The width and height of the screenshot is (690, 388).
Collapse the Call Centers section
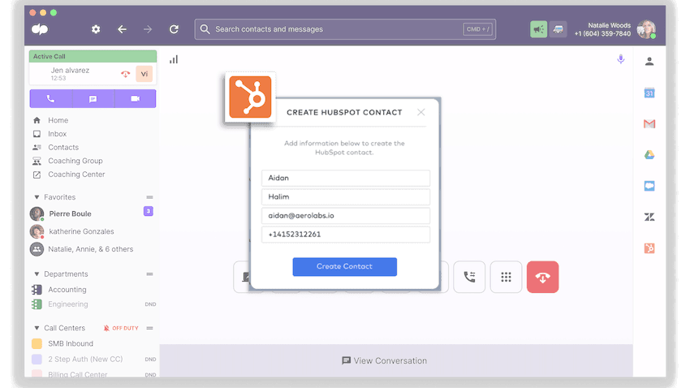37,328
